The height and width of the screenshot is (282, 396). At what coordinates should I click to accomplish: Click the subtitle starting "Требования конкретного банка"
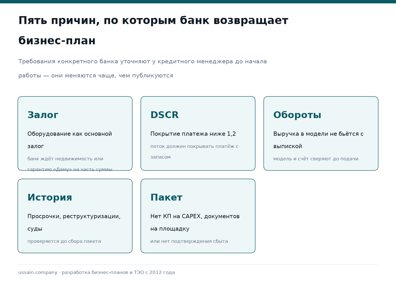pyautogui.click(x=143, y=69)
